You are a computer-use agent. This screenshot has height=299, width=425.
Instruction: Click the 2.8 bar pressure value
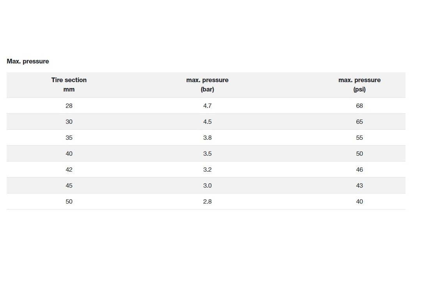207,201
